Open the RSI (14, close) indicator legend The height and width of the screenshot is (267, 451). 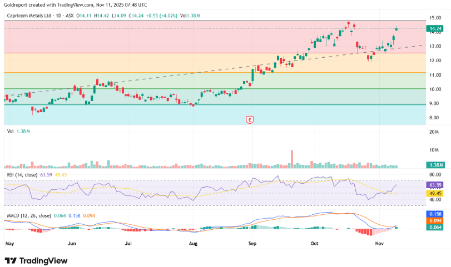(x=22, y=175)
